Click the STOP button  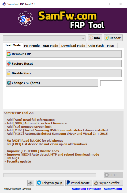tap(113, 175)
